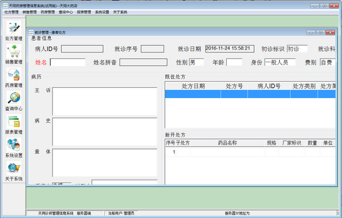Launch the 查询中心 magnifier icon

pos(14,98)
